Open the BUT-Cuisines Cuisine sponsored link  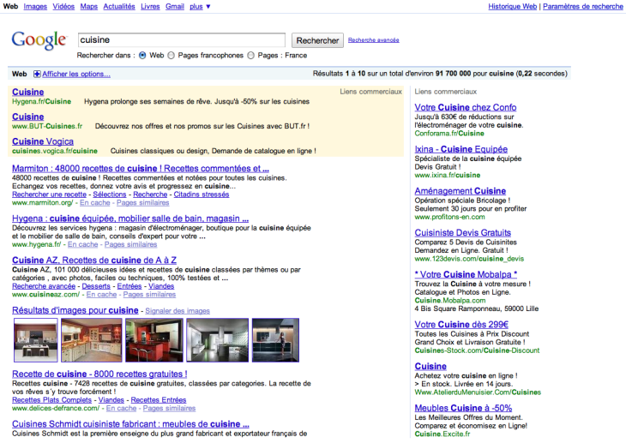click(x=28, y=117)
